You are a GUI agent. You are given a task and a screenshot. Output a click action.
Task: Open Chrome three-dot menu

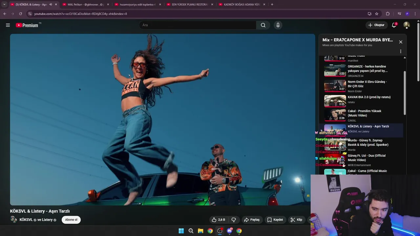[415, 14]
